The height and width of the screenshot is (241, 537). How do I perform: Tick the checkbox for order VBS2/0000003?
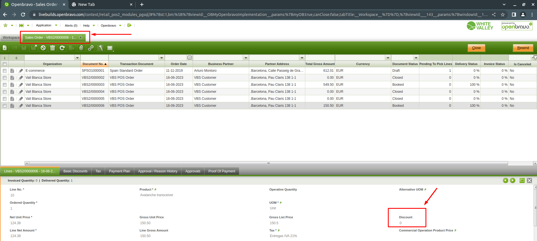click(4, 85)
